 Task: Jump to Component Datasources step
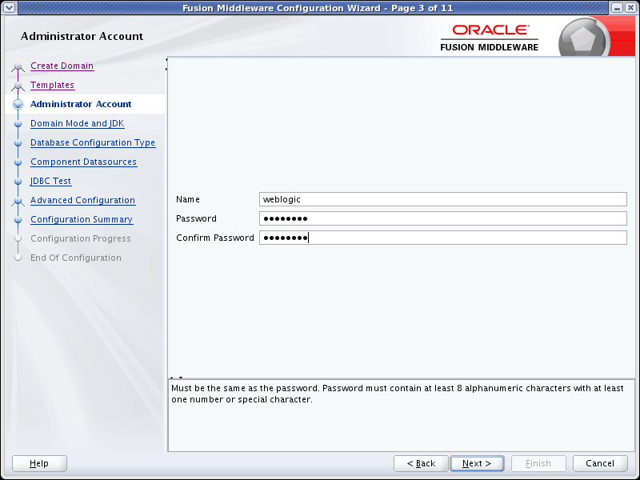(84, 162)
